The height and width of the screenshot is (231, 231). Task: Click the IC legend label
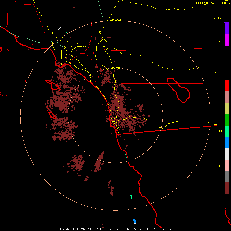point(220,166)
